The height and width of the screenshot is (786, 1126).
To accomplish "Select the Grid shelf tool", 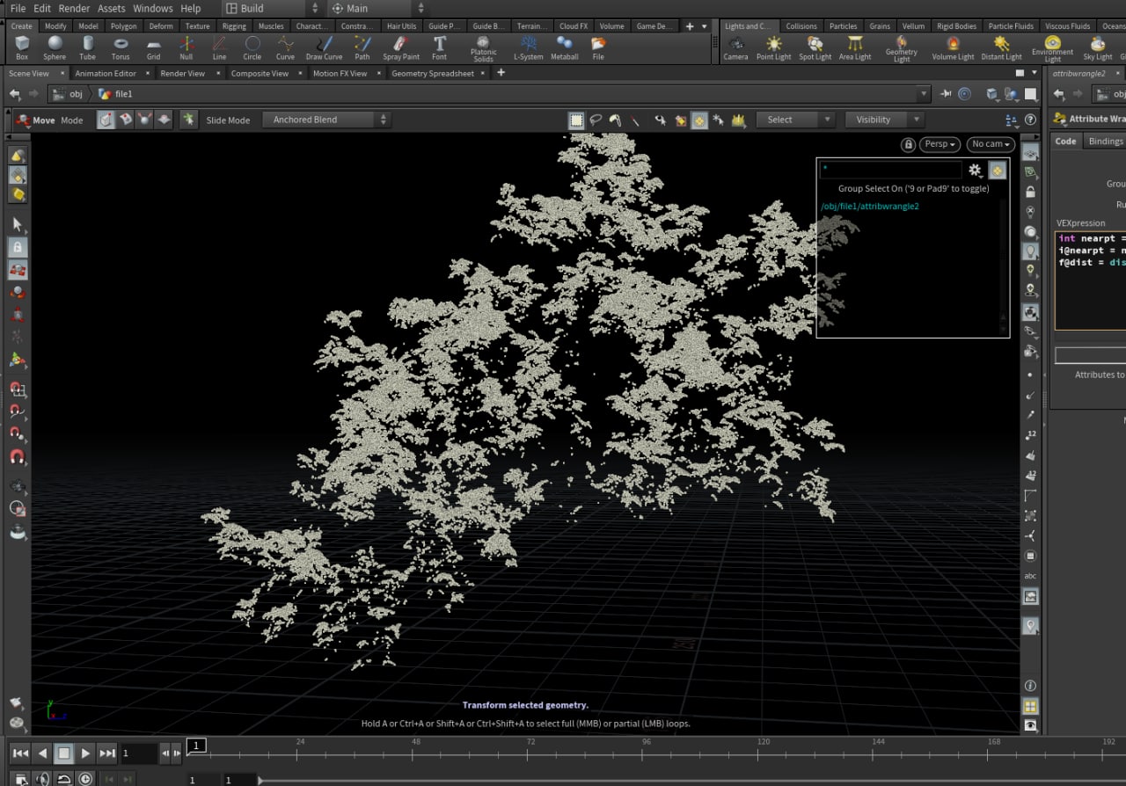I will click(154, 47).
